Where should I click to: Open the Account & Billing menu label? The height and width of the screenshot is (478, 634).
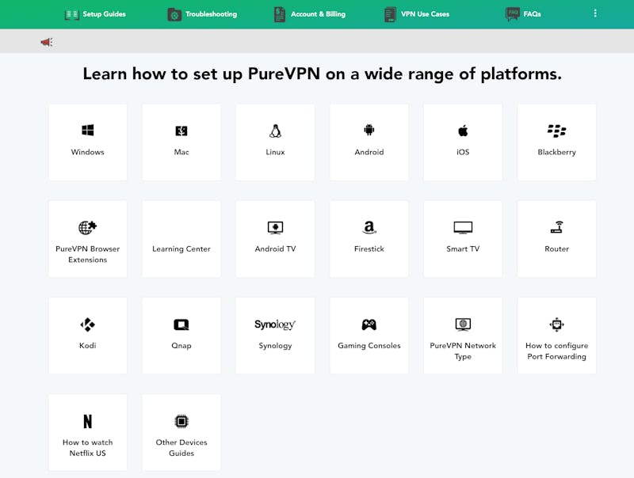pyautogui.click(x=319, y=14)
